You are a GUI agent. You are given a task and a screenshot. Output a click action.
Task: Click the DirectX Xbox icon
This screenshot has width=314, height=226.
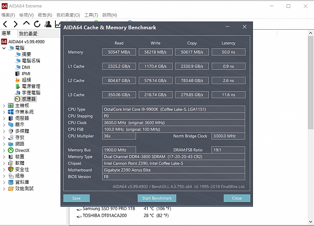click(10, 150)
